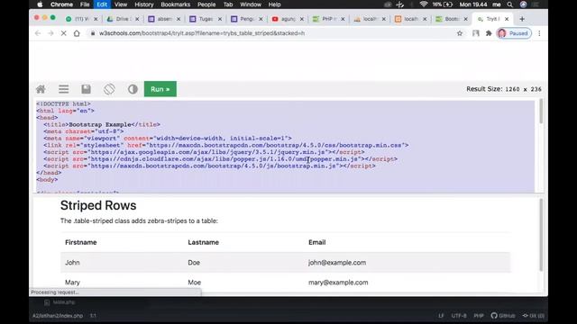The width and height of the screenshot is (577, 324).
Task: Click the rotate orientation icon
Action: 109,89
